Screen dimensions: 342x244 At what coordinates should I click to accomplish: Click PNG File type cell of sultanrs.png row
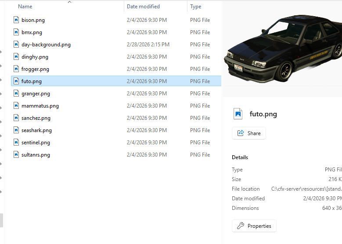click(200, 155)
